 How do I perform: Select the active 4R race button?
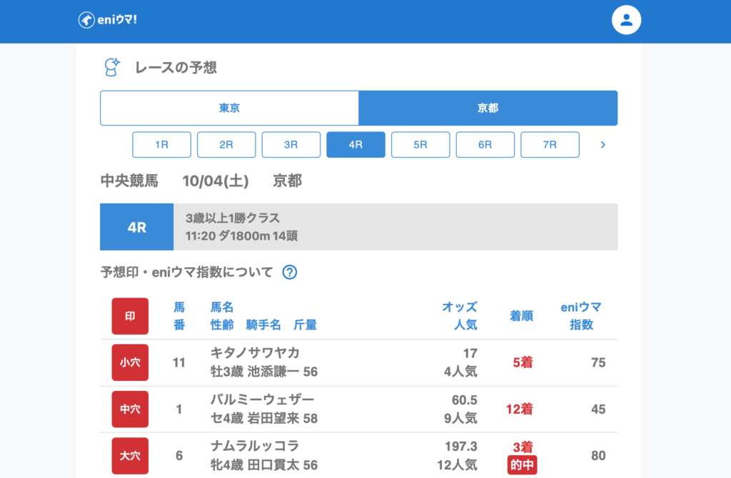356,145
